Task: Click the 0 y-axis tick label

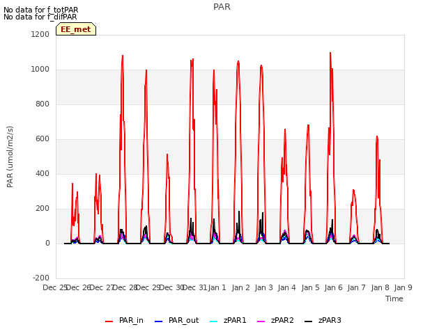Action: pyautogui.click(x=47, y=244)
